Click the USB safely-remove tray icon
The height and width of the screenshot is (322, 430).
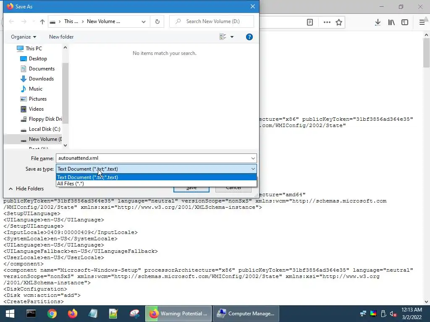383,314
